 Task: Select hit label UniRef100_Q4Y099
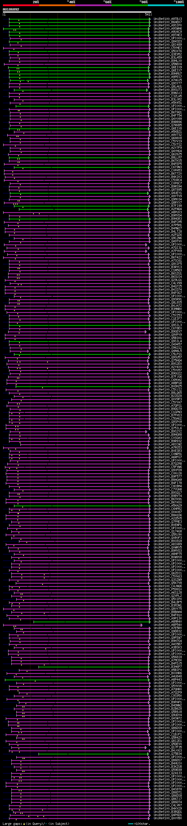click(168, 119)
